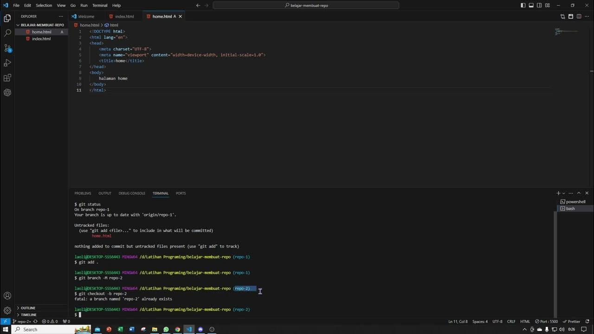Collapse the BELAJAR-MEMBUAT-REPO folder section
Viewport: 594px width, 334px height.
point(41,25)
